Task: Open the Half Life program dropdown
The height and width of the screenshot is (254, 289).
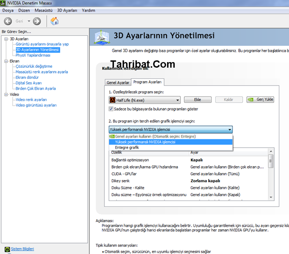Action: 177,100
